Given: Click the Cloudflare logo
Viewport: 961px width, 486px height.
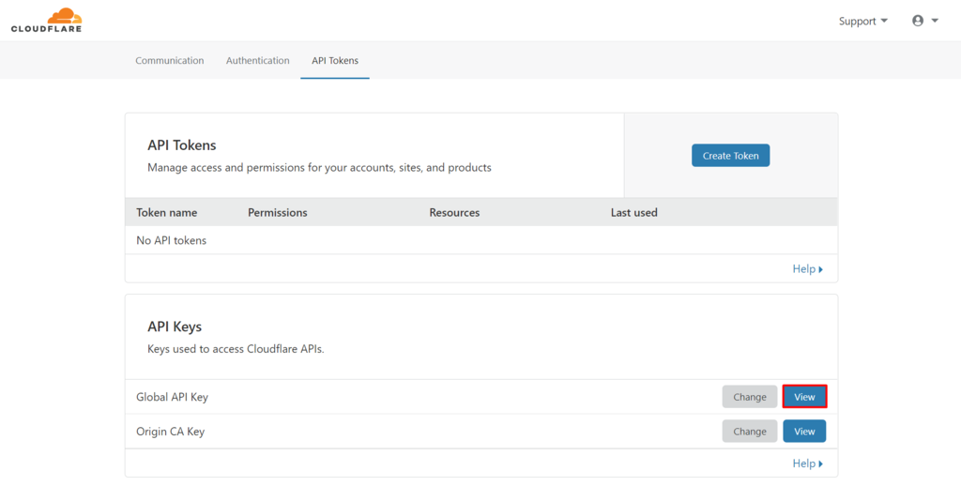Looking at the screenshot, I should [x=47, y=21].
